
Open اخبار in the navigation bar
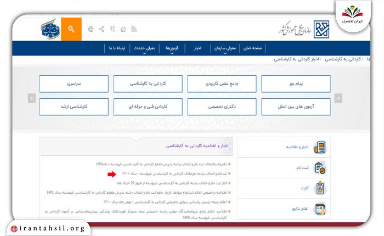pos(197,48)
